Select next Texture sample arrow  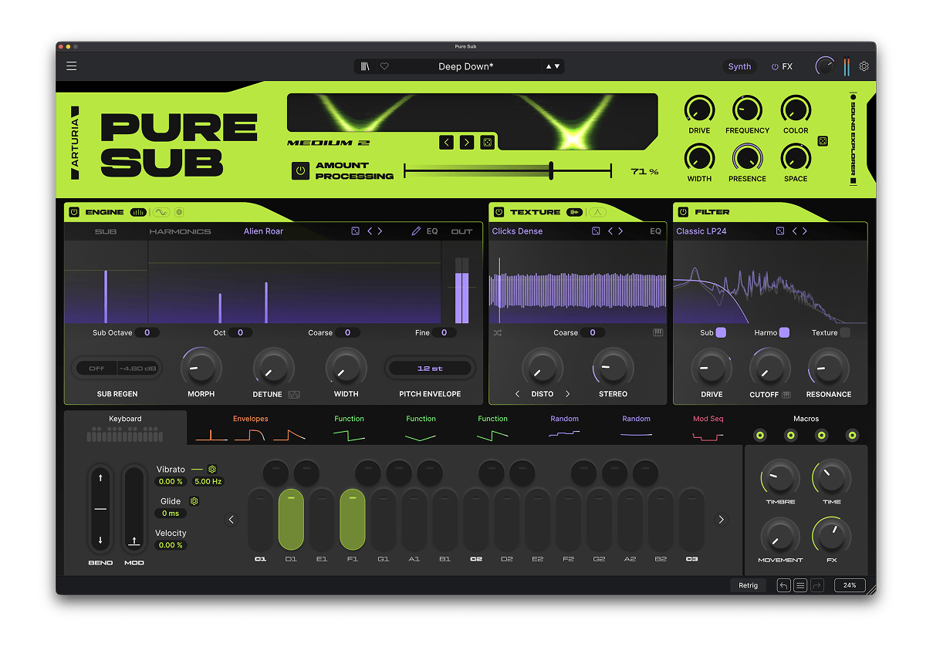[x=620, y=231]
